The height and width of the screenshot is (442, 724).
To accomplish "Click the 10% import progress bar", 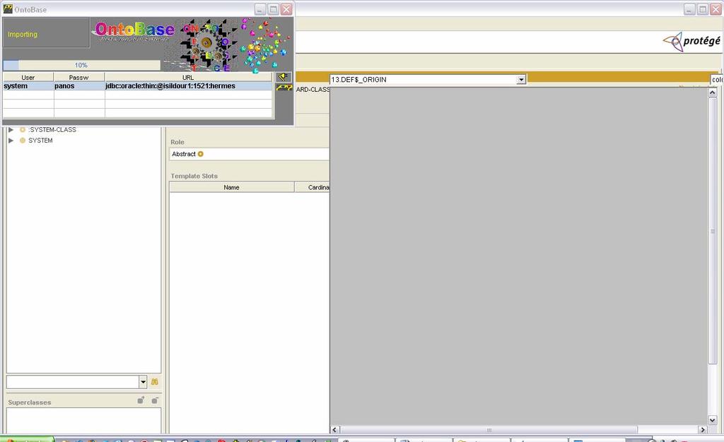I will point(82,65).
